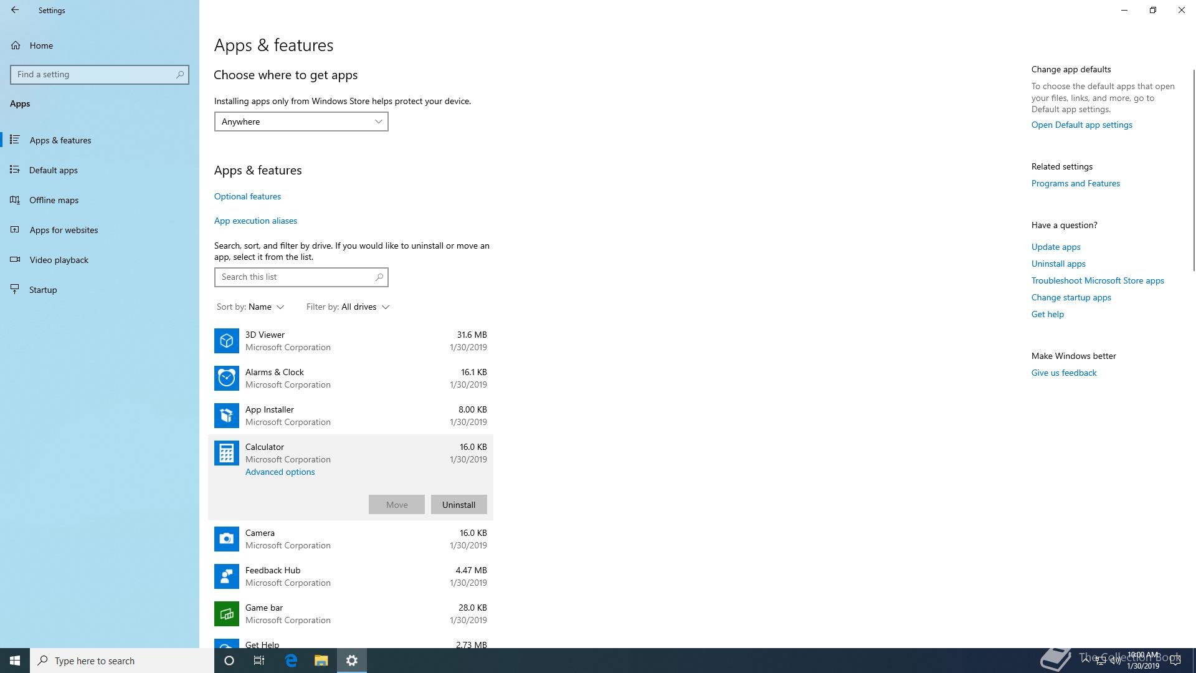Click the App Installer app icon

[227, 416]
